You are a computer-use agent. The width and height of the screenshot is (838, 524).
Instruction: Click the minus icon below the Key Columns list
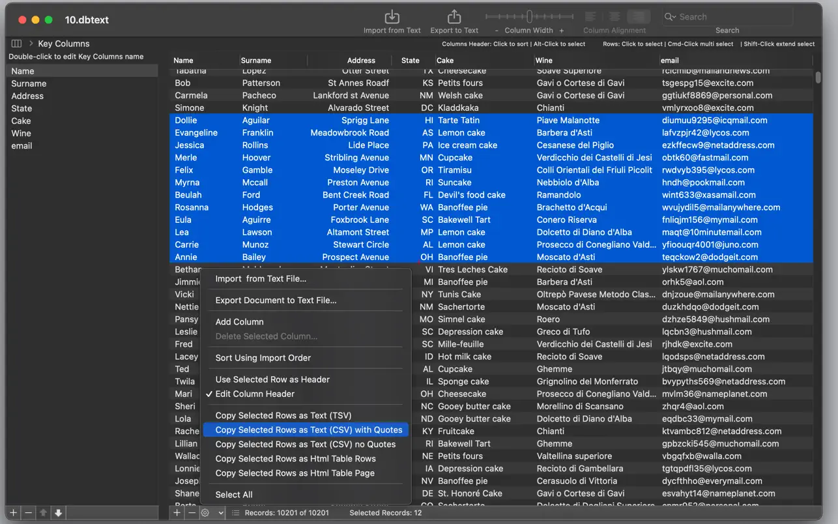coord(28,513)
